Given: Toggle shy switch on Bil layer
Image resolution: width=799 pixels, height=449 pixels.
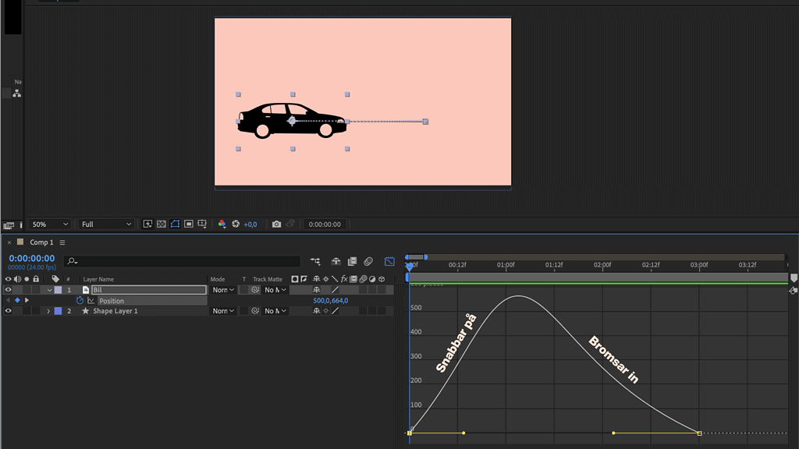Looking at the screenshot, I should pos(317,290).
